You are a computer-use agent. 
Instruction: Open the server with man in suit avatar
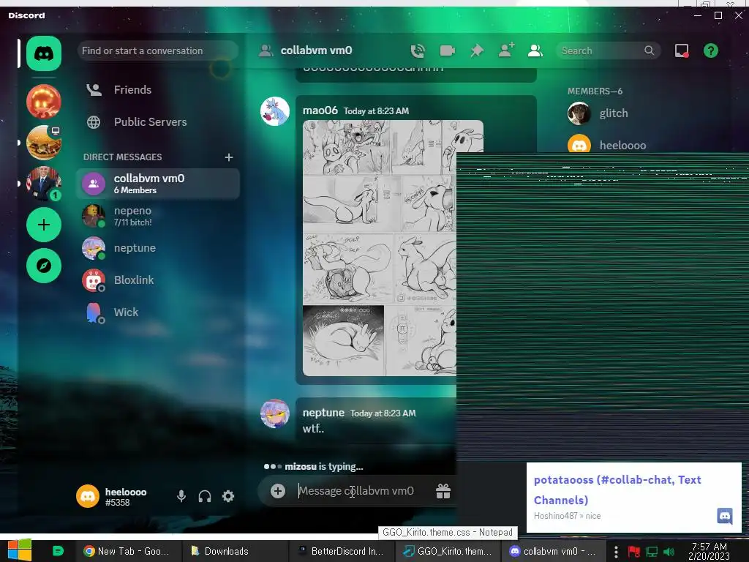tap(43, 184)
